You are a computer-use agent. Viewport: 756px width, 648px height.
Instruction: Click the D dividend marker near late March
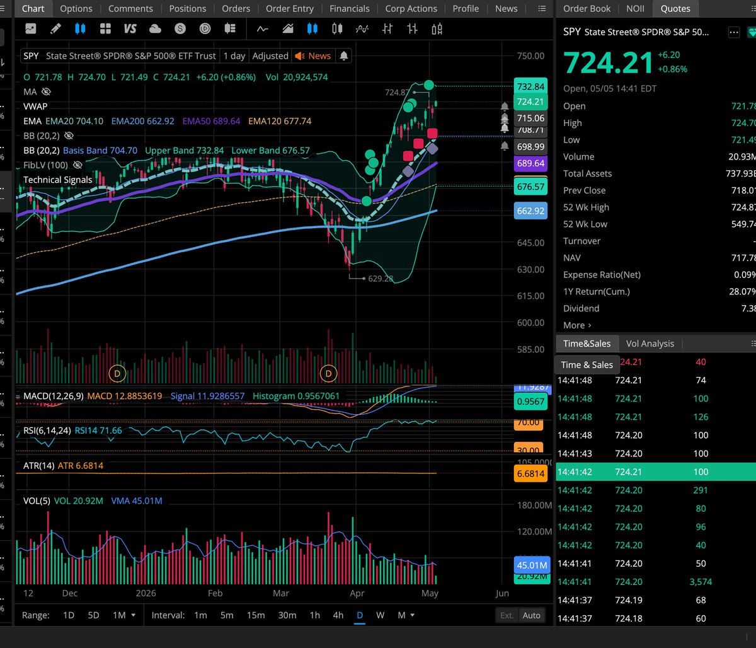click(x=328, y=374)
